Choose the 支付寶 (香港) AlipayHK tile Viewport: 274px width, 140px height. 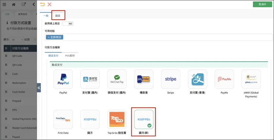pos(197,79)
